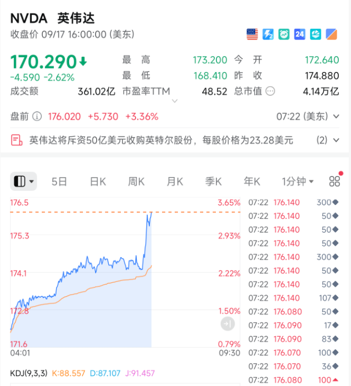Click the orange and blue diagonal icon

[x=332, y=34]
